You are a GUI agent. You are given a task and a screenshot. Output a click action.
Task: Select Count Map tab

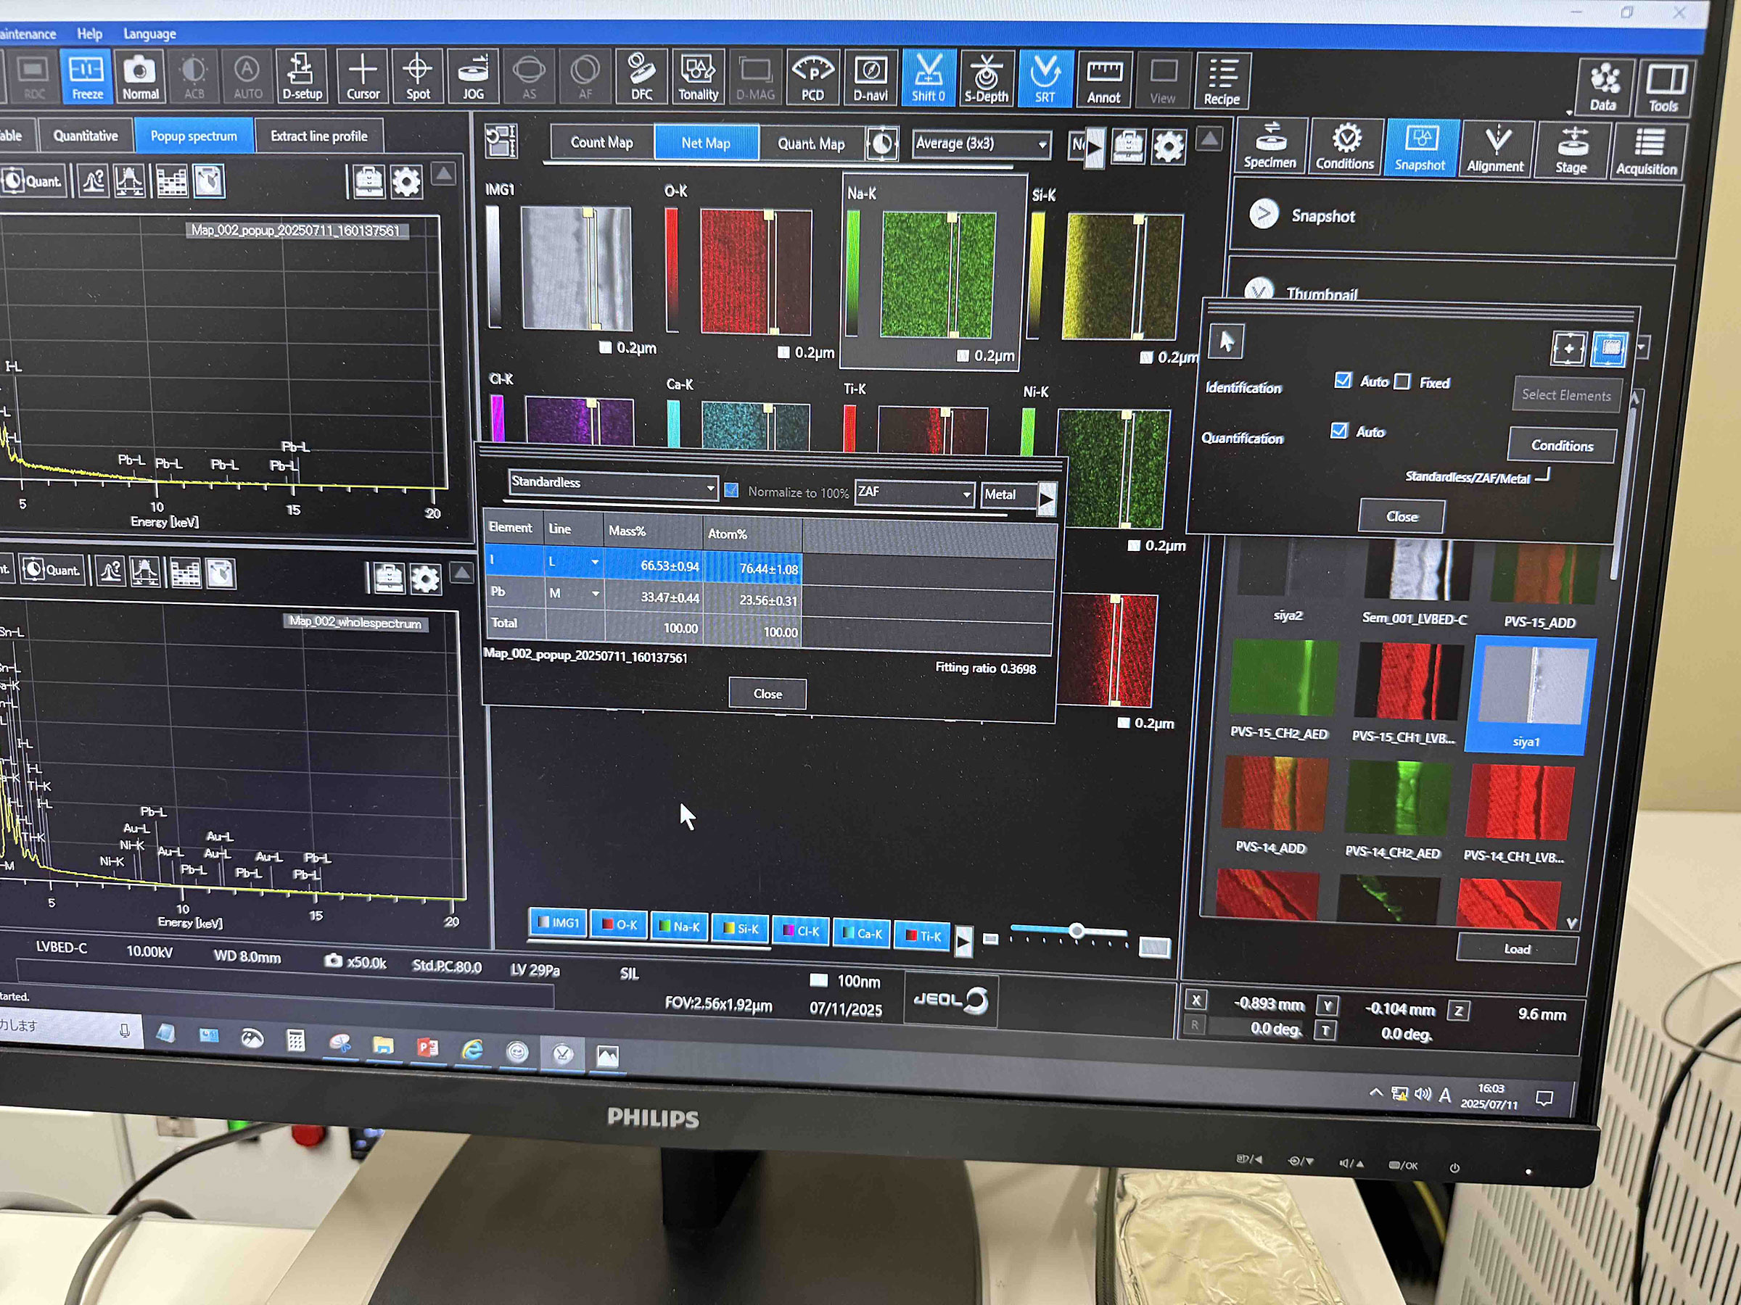(601, 142)
